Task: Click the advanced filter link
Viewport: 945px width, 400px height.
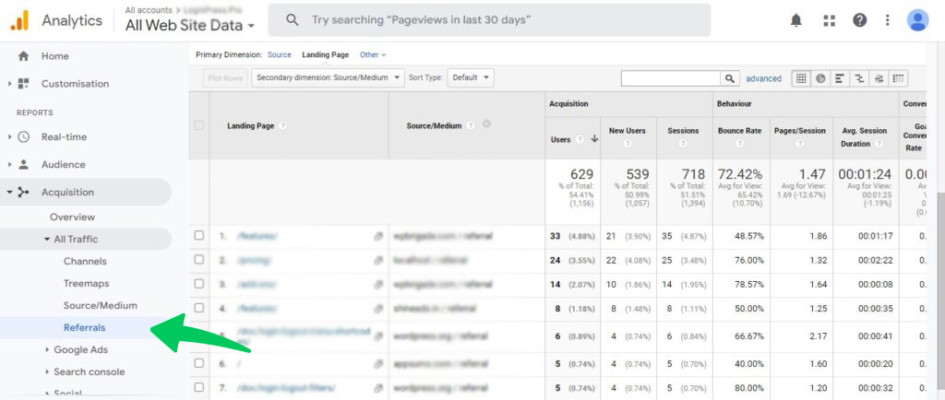Action: [x=763, y=78]
